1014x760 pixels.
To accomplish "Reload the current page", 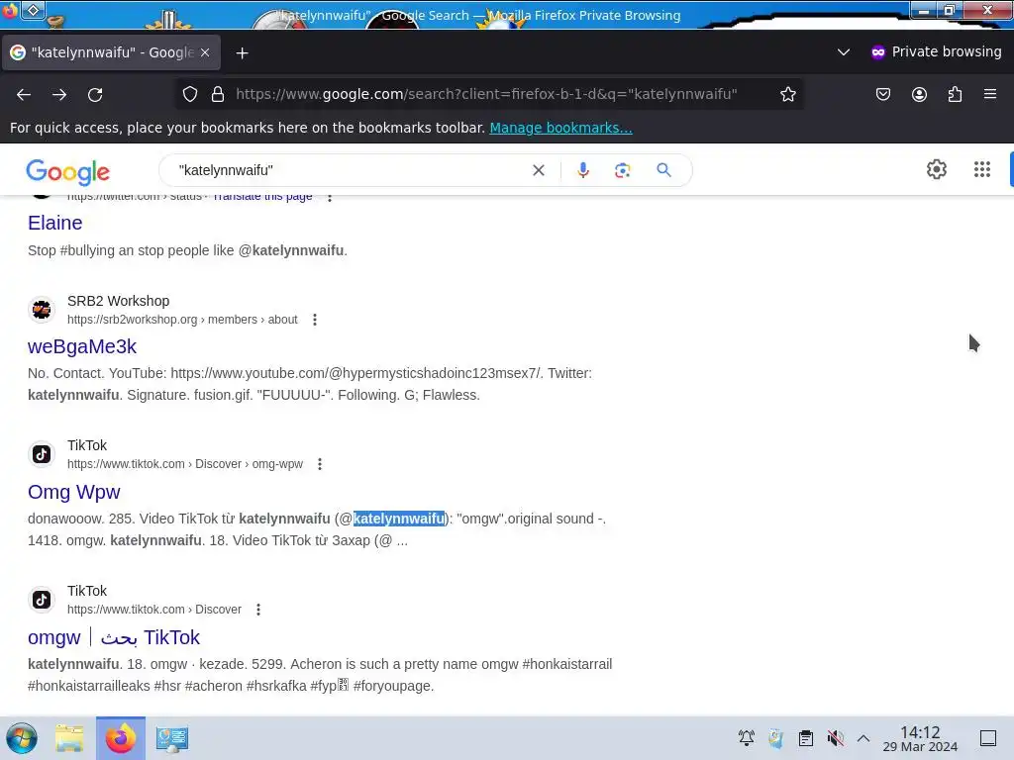I will tap(95, 94).
